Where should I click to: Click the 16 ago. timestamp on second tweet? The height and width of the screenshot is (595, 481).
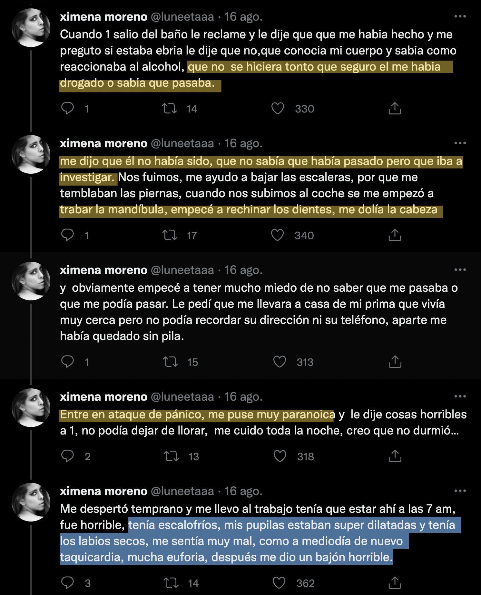243,143
